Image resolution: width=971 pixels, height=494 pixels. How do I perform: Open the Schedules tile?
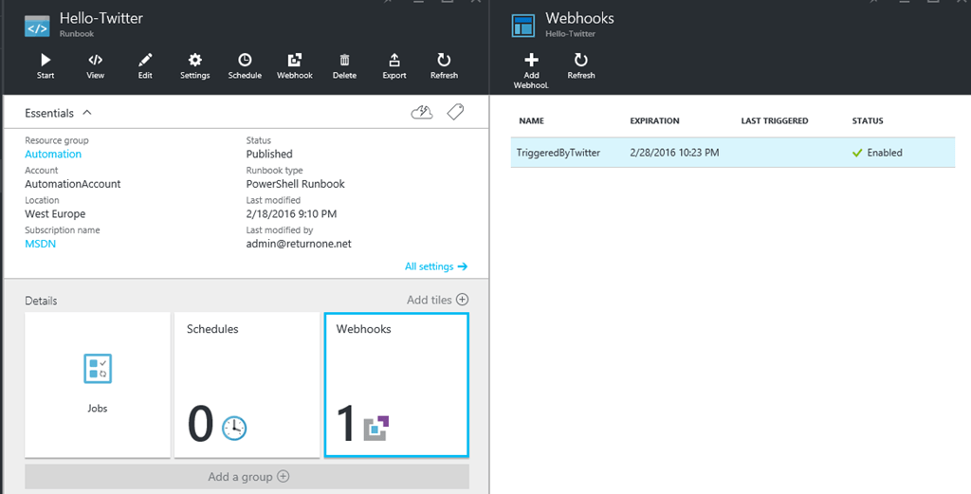(x=247, y=385)
